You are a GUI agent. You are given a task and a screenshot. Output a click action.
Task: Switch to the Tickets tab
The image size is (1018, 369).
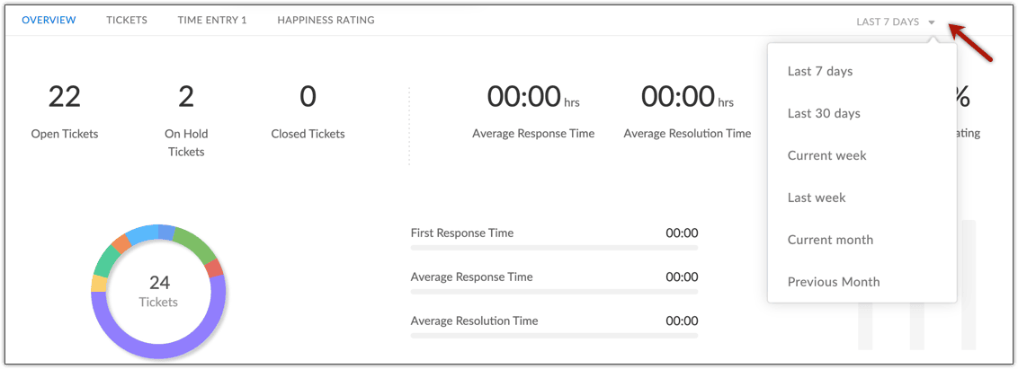(x=127, y=20)
